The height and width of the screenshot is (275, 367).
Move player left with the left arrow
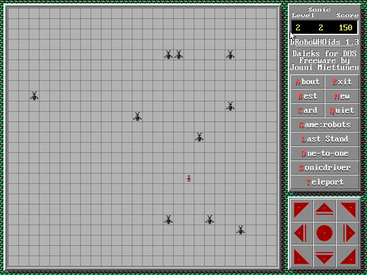pos(302,233)
